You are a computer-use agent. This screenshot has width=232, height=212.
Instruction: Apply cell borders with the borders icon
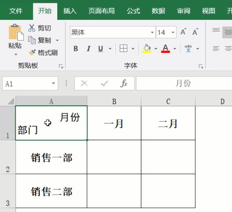(x=123, y=48)
